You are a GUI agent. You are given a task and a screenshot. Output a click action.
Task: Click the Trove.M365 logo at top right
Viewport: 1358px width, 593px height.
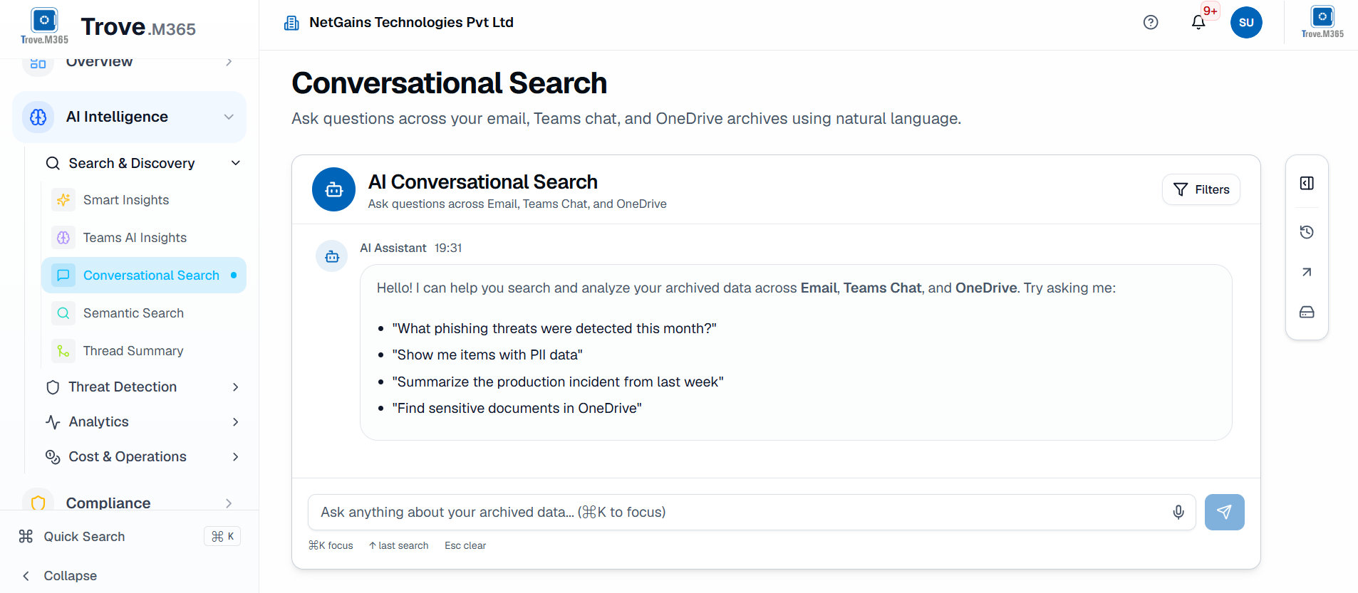click(1322, 21)
